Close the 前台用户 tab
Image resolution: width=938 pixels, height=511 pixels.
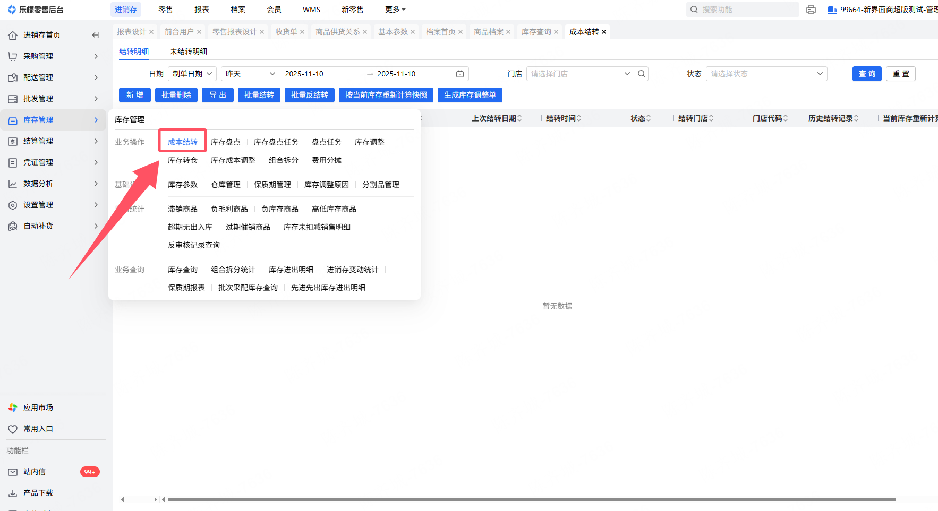tap(199, 32)
